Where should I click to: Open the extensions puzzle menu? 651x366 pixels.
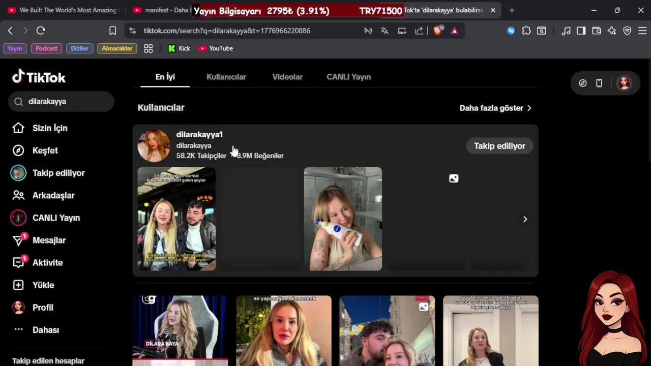[x=526, y=30]
